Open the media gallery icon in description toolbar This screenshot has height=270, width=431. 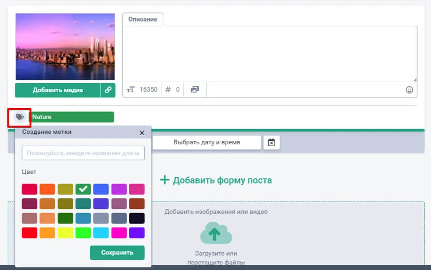pyautogui.click(x=195, y=89)
